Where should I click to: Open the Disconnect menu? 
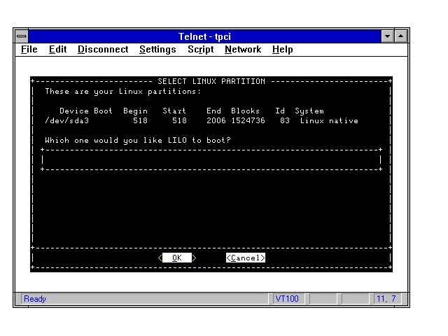click(x=103, y=50)
